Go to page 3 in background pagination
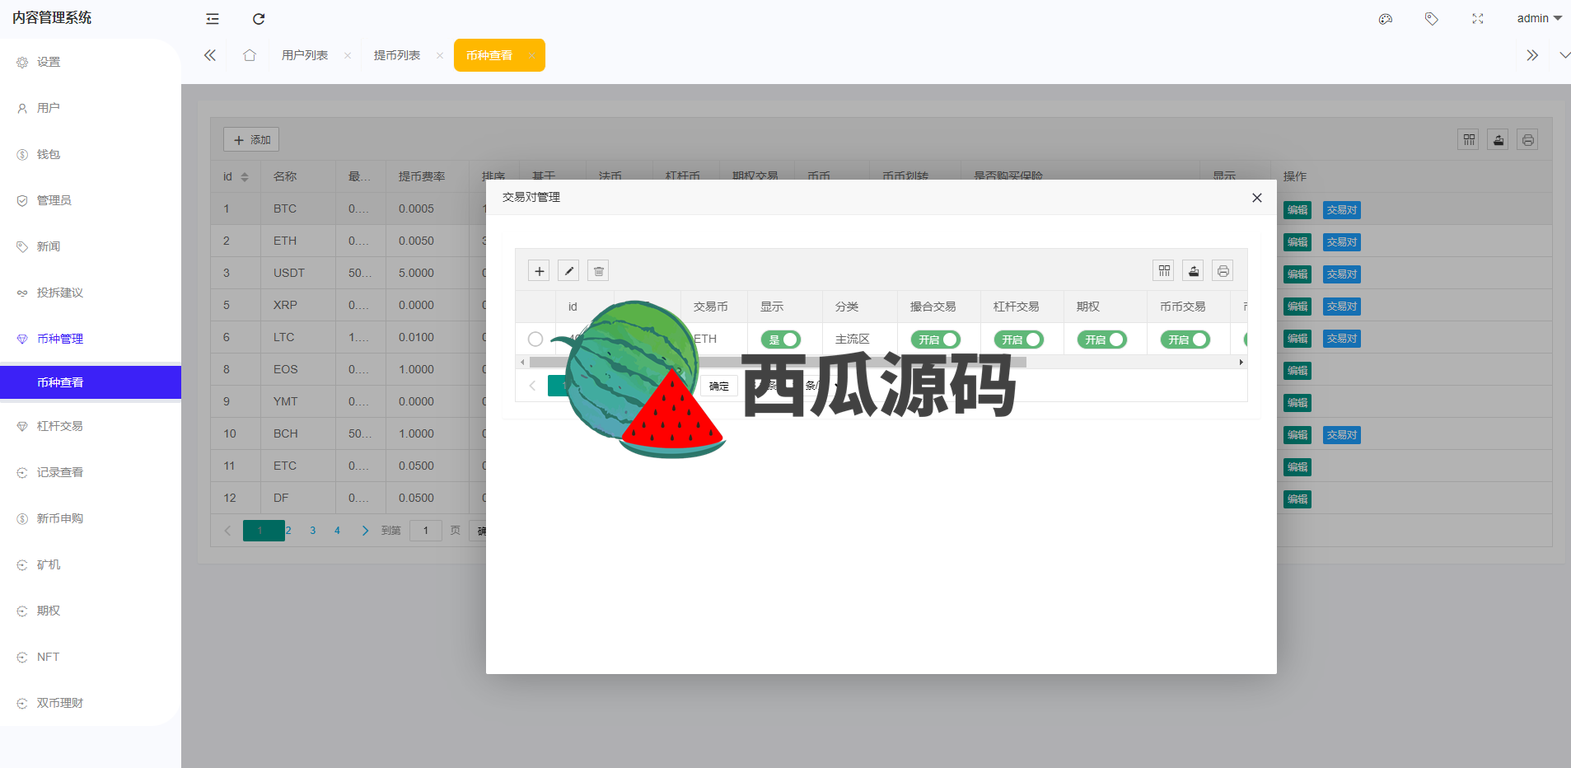The height and width of the screenshot is (768, 1571). (313, 531)
